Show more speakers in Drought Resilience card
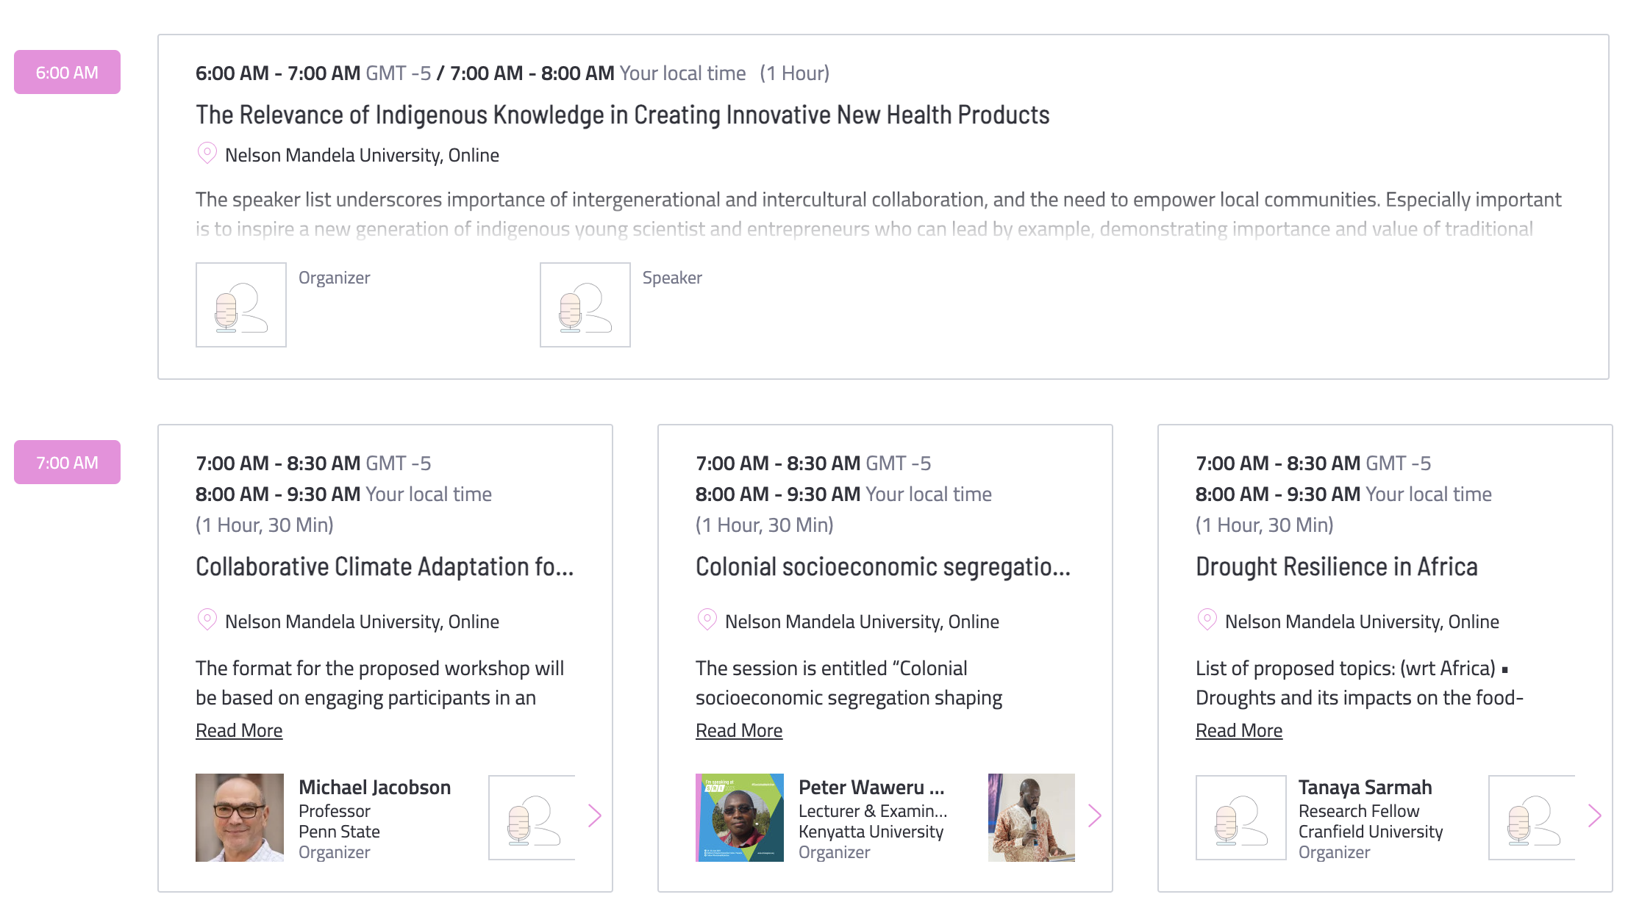The height and width of the screenshot is (911, 1628). 1595,815
